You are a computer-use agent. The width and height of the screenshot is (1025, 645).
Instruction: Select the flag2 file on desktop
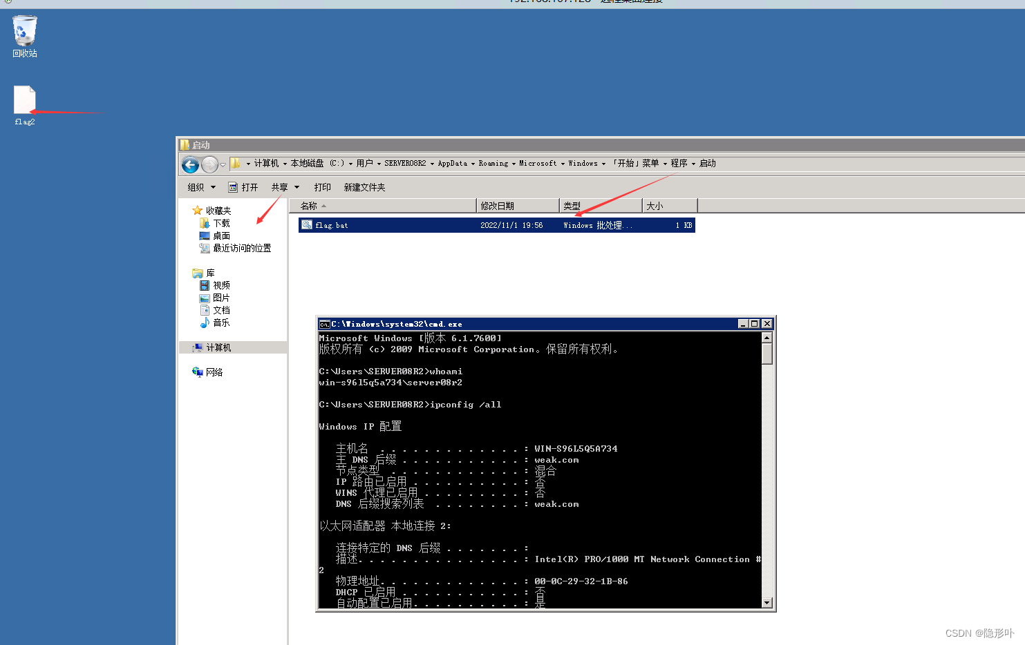point(25,106)
